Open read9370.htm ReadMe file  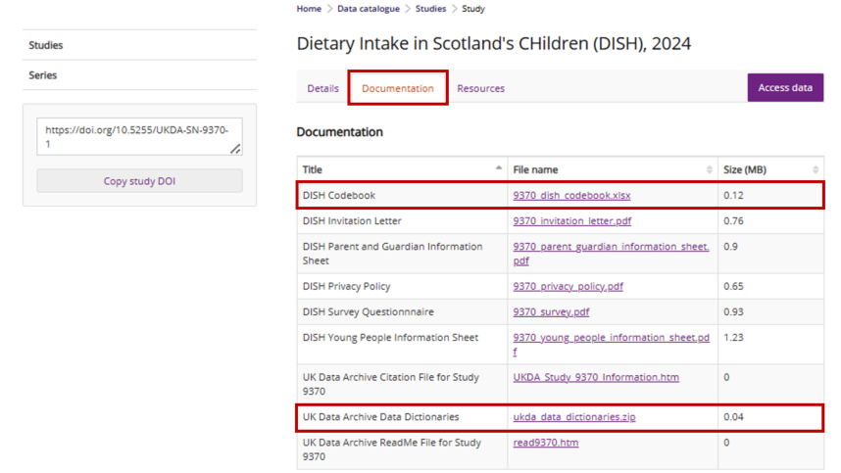[x=545, y=443]
